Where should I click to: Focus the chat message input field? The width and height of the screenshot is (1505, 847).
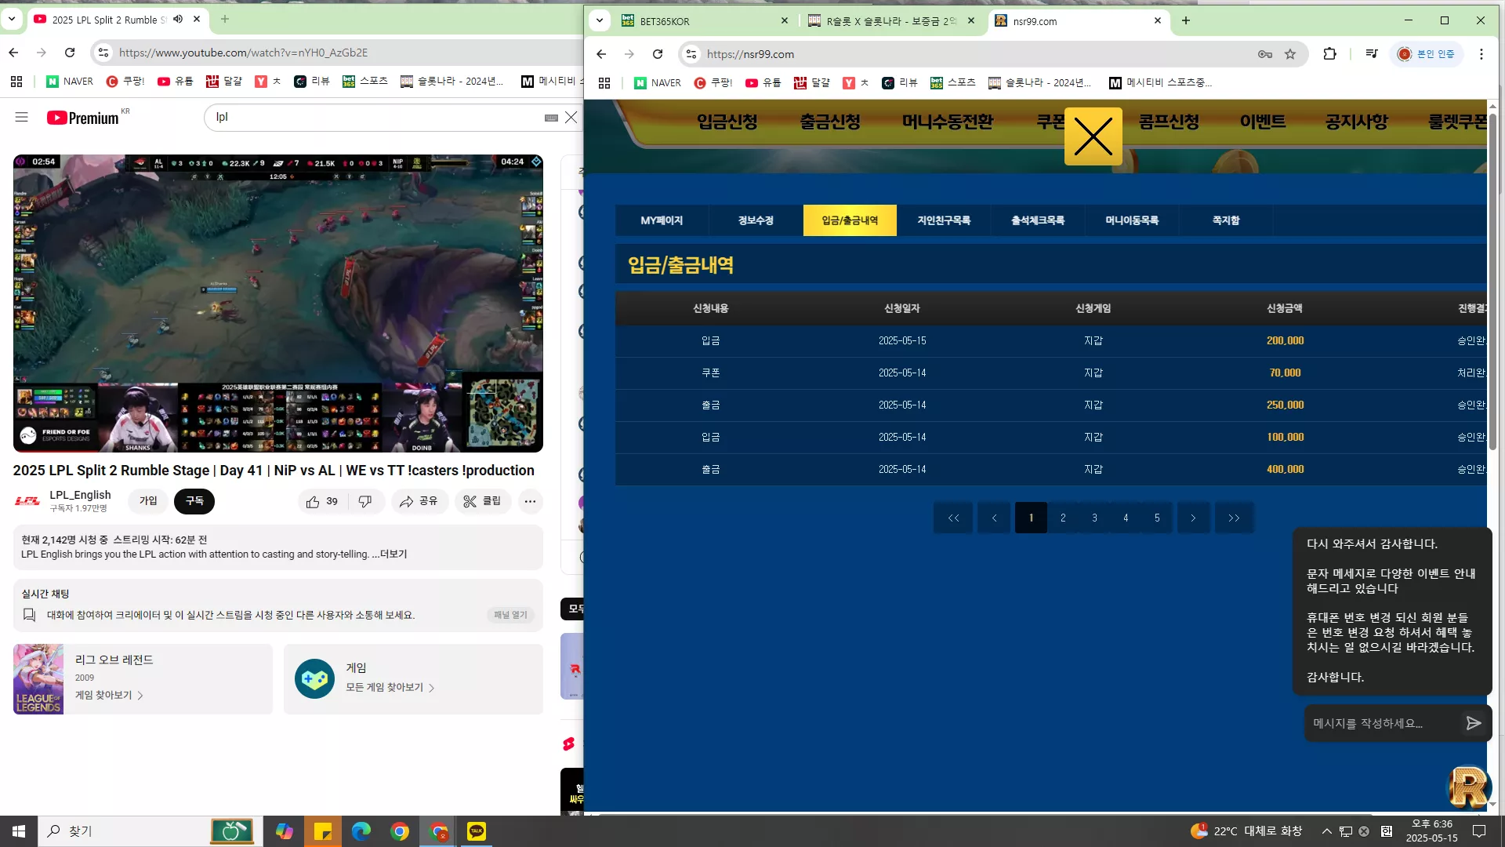coord(1383,723)
